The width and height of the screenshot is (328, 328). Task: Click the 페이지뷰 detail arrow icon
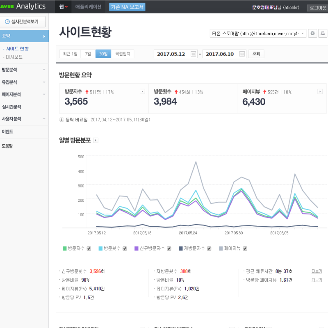[x=320, y=91]
